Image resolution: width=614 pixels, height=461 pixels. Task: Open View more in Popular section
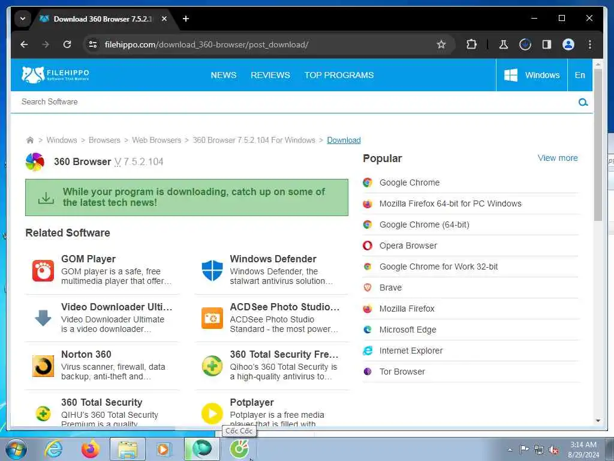tap(558, 158)
